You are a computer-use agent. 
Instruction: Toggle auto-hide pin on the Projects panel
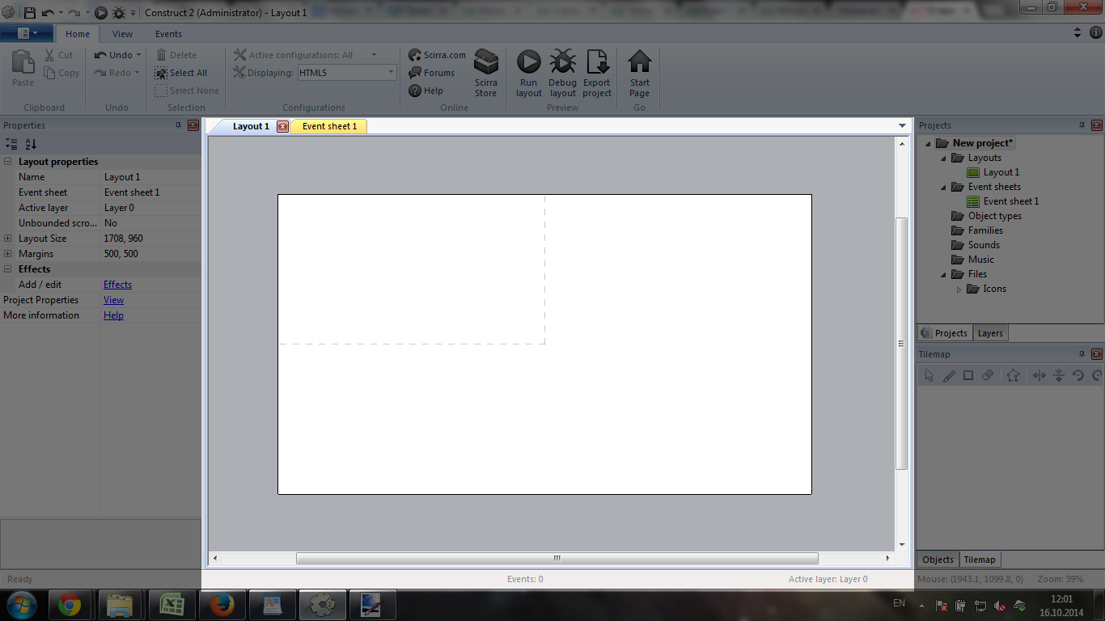tap(1082, 125)
